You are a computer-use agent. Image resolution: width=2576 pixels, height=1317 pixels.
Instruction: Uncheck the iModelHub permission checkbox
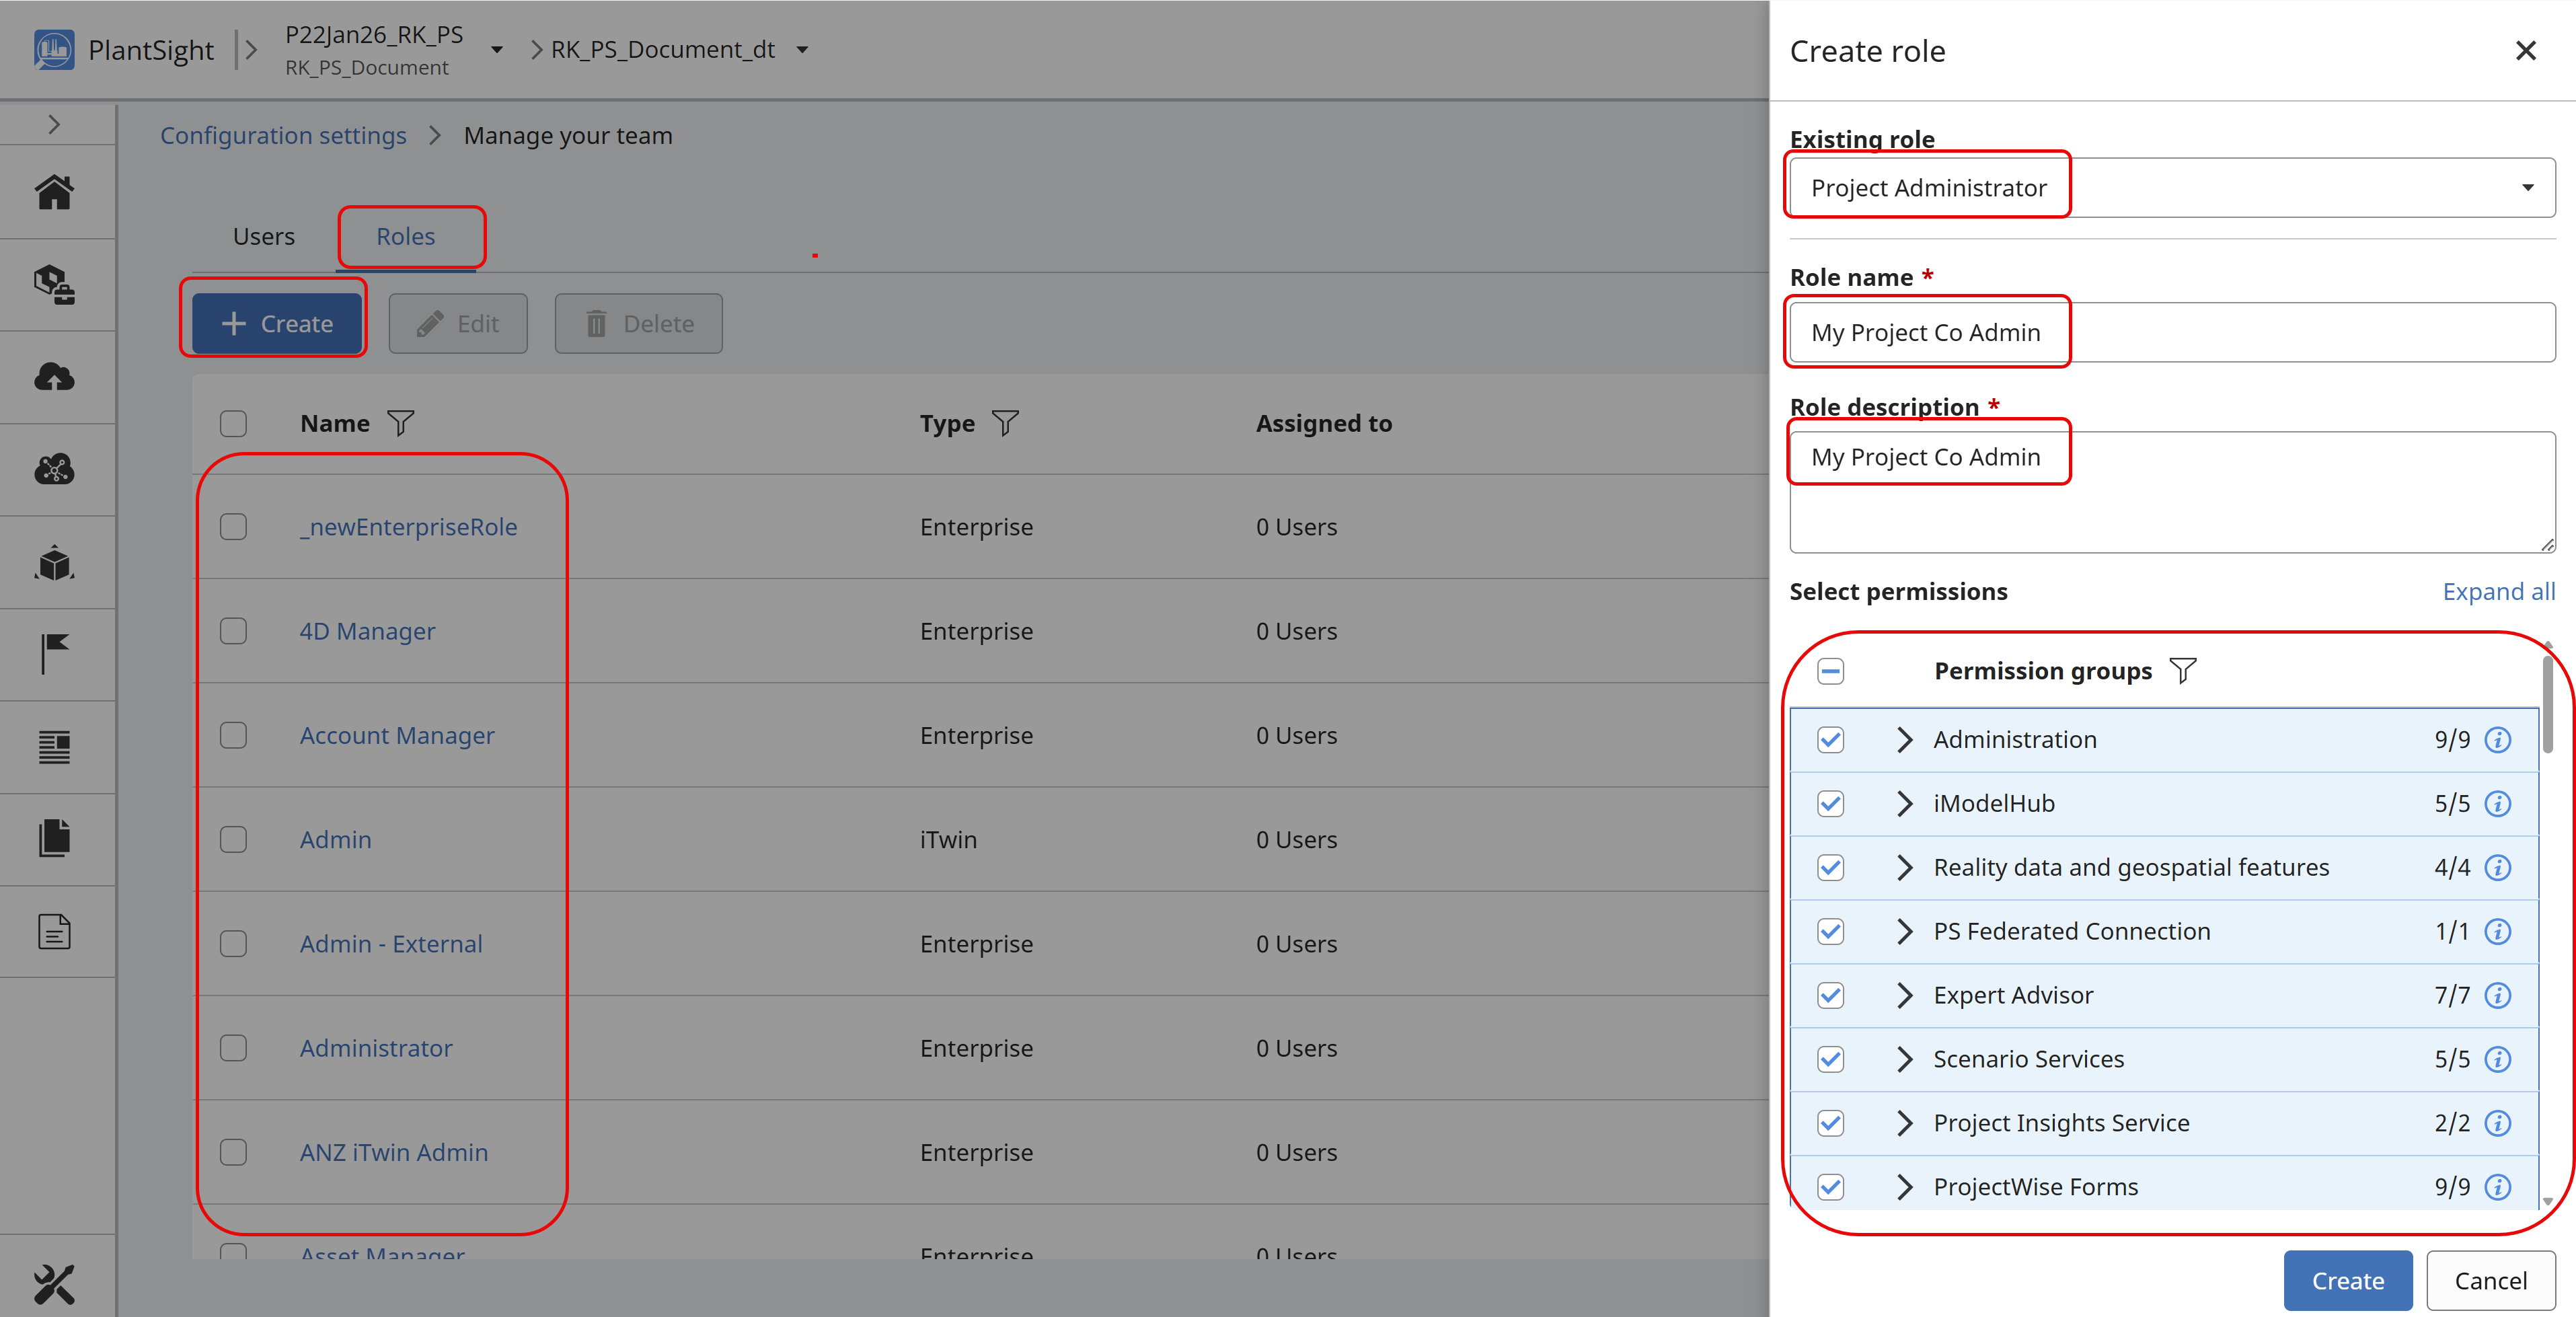pyautogui.click(x=1830, y=804)
